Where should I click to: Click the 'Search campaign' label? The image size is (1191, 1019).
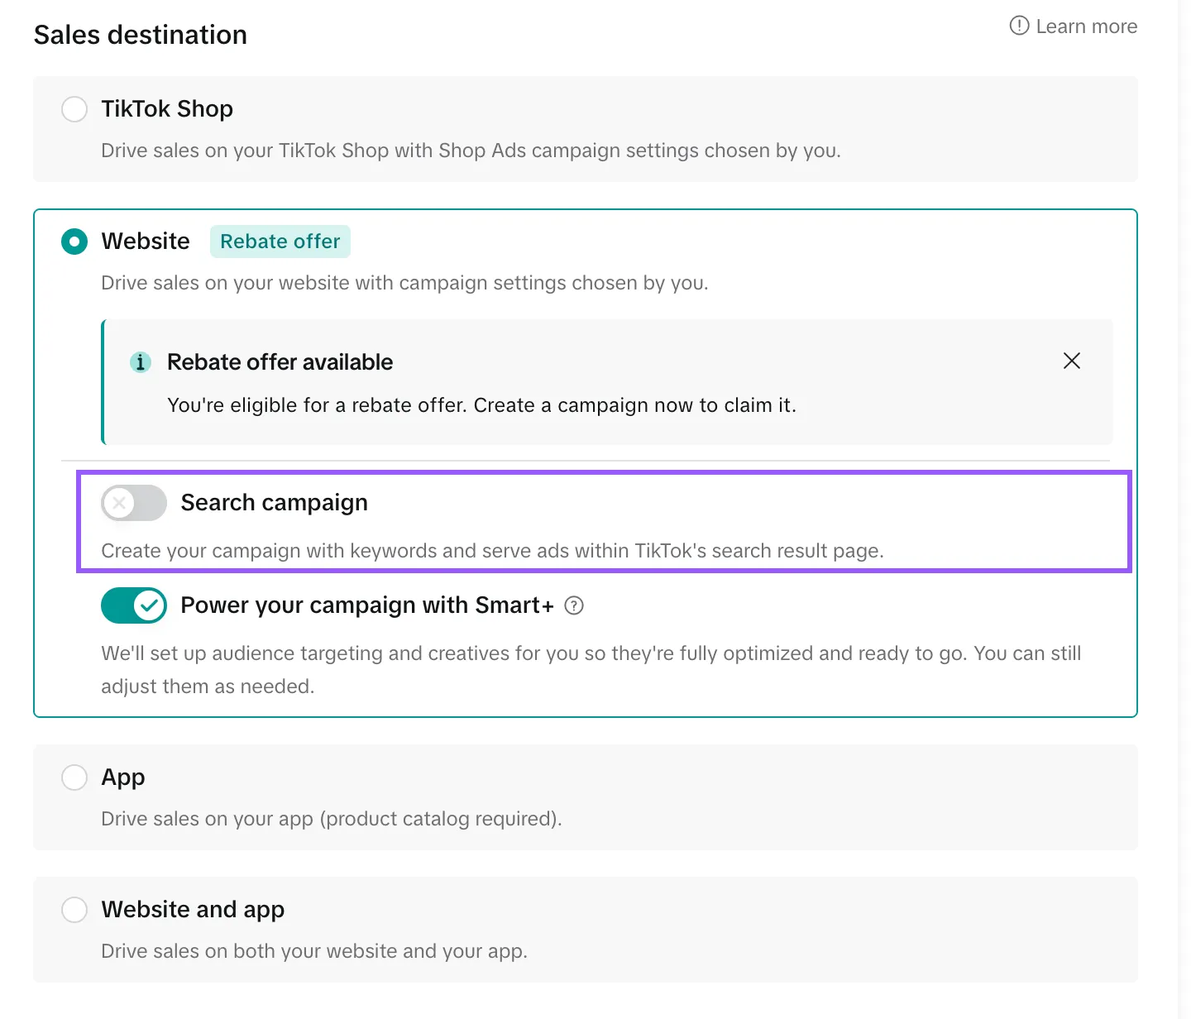point(275,503)
